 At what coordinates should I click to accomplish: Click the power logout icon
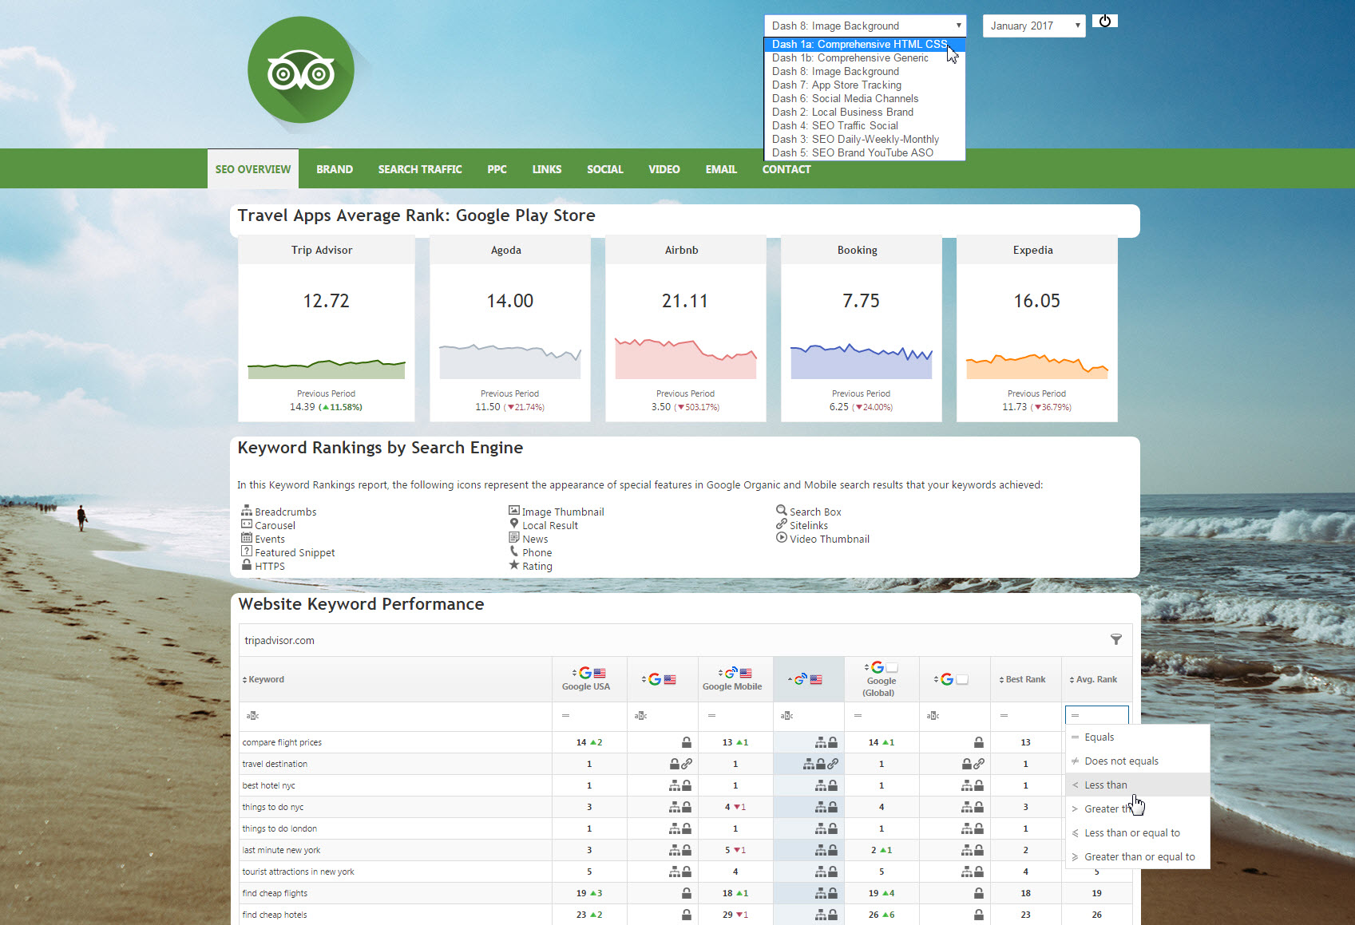[x=1104, y=21]
